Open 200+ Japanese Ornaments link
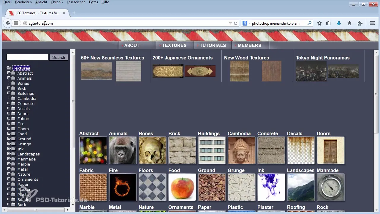Image resolution: width=380 pixels, height=214 pixels. [x=183, y=58]
